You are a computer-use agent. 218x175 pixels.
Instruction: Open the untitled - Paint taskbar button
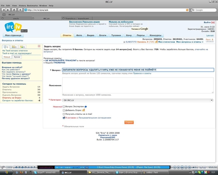coord(155,172)
